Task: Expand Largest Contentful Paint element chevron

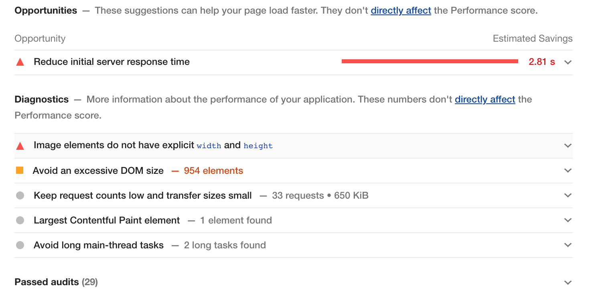Action: 568,220
